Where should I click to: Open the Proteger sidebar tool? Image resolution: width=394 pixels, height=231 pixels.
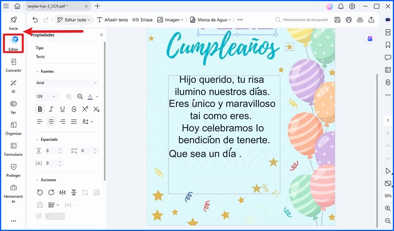click(x=13, y=170)
